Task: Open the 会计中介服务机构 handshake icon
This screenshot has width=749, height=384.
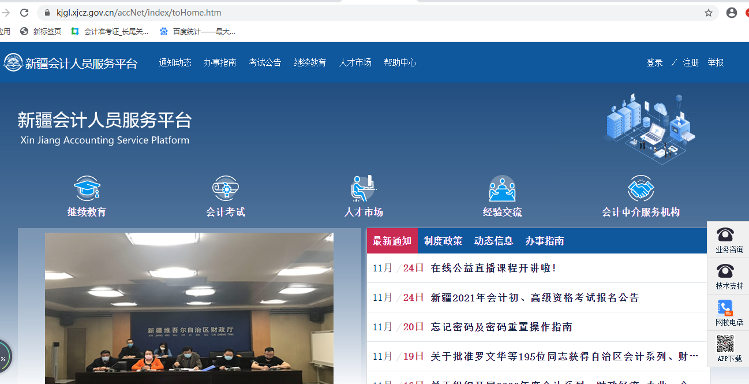Action: point(641,189)
